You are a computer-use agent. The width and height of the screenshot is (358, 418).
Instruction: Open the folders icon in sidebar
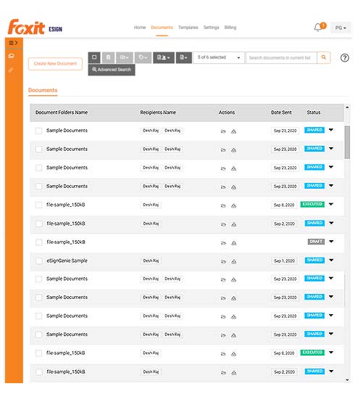pos(11,56)
